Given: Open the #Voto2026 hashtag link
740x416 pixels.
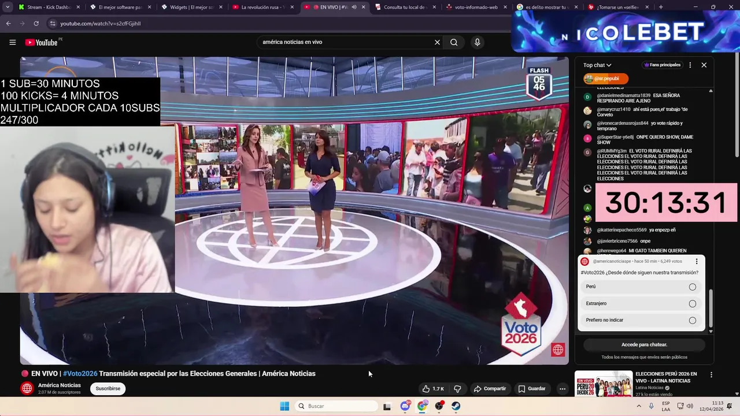Looking at the screenshot, I should (x=80, y=374).
